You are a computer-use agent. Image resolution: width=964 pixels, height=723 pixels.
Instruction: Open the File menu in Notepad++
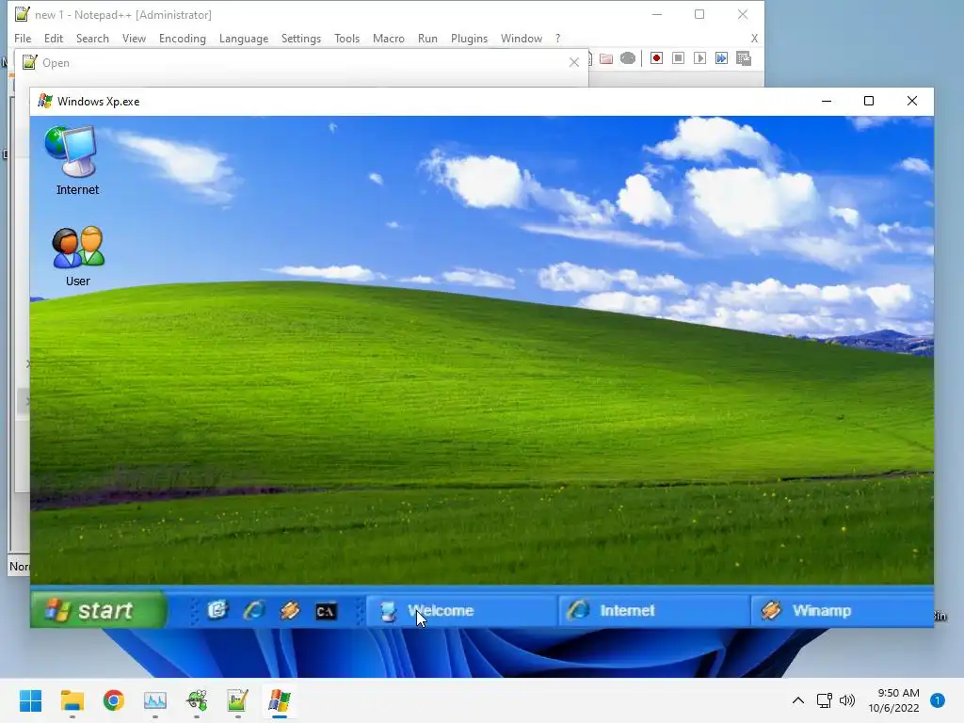(x=23, y=38)
